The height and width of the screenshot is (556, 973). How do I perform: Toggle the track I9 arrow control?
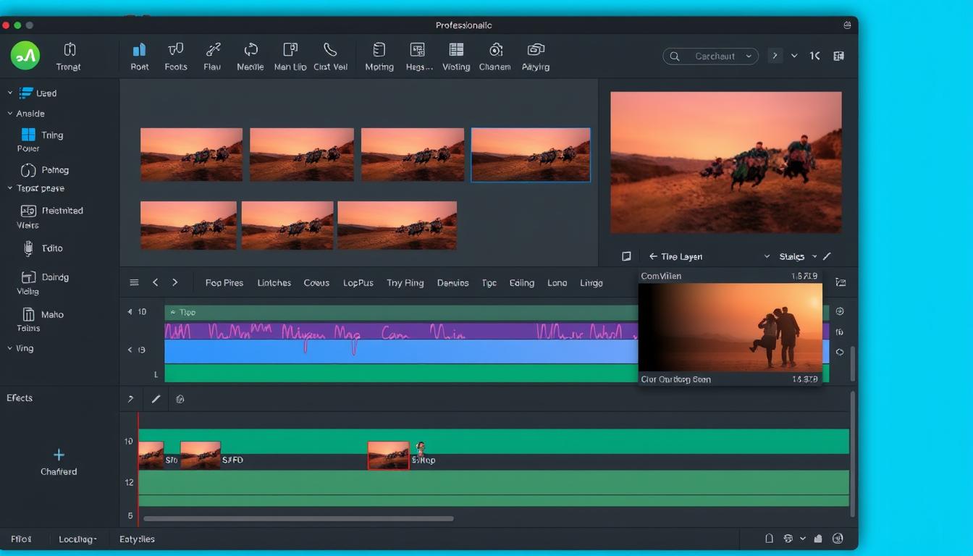[x=130, y=350]
